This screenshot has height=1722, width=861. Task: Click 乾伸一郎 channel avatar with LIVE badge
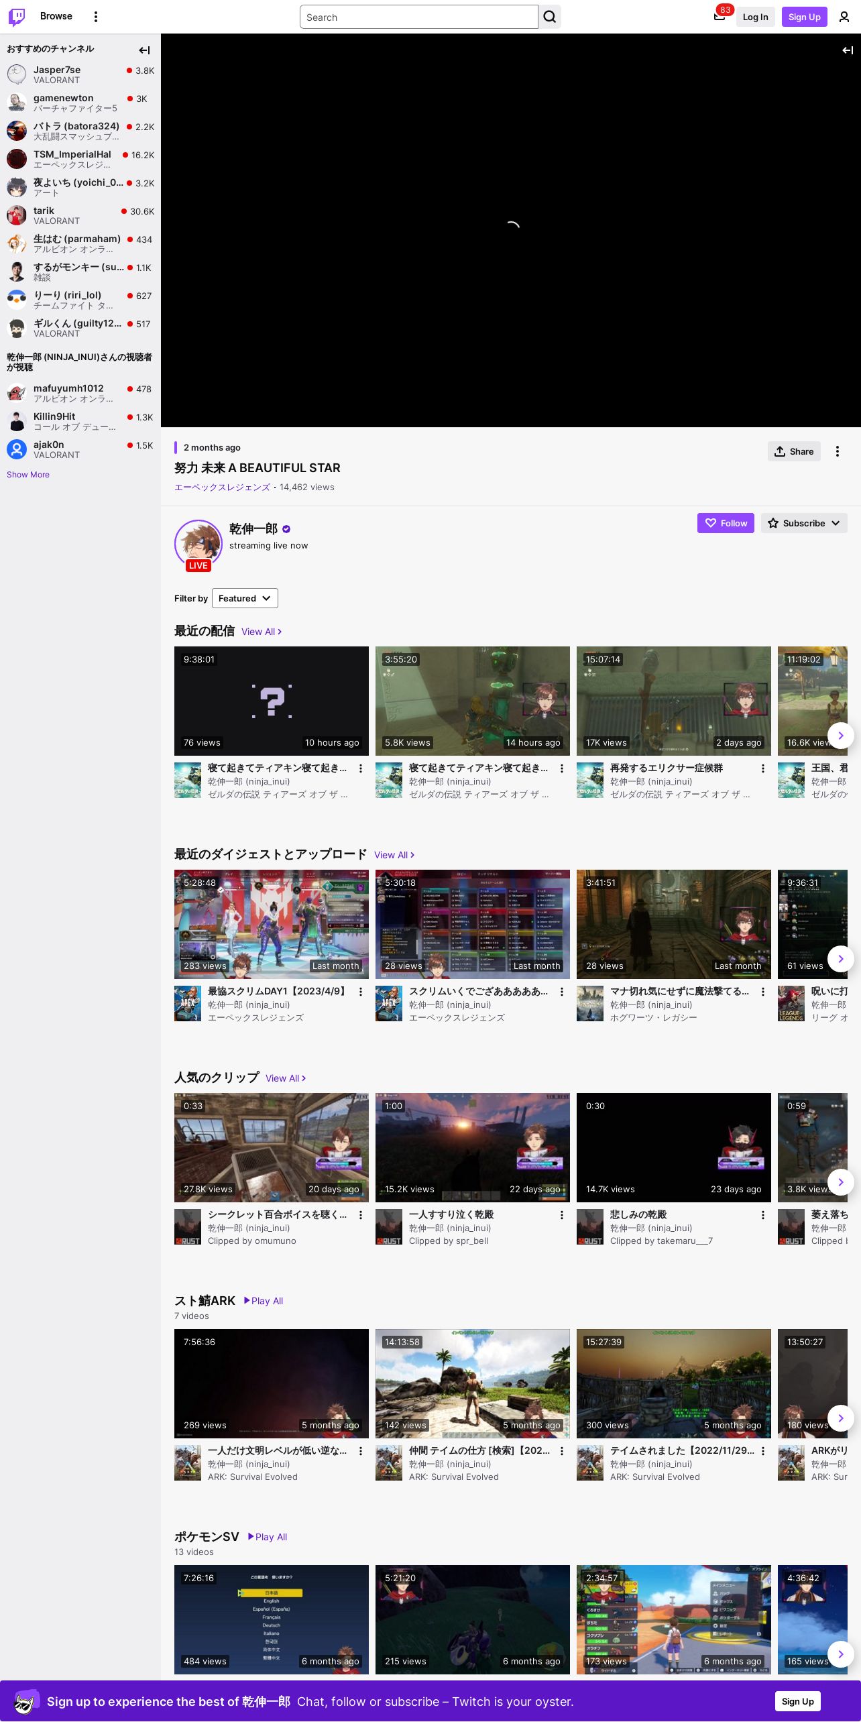coord(198,544)
